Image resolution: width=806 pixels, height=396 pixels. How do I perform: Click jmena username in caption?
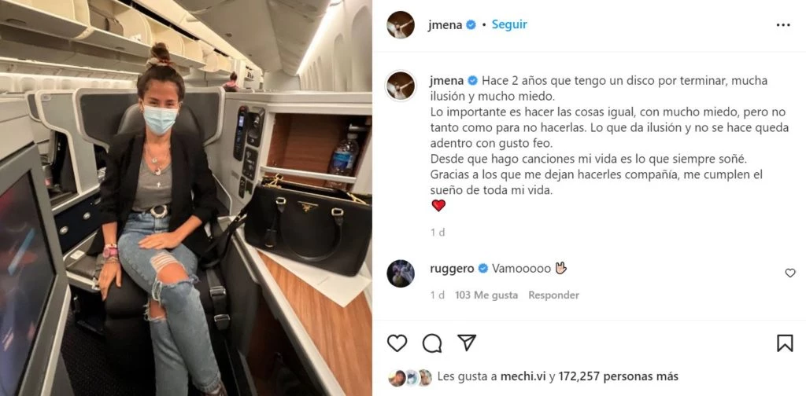pos(446,80)
